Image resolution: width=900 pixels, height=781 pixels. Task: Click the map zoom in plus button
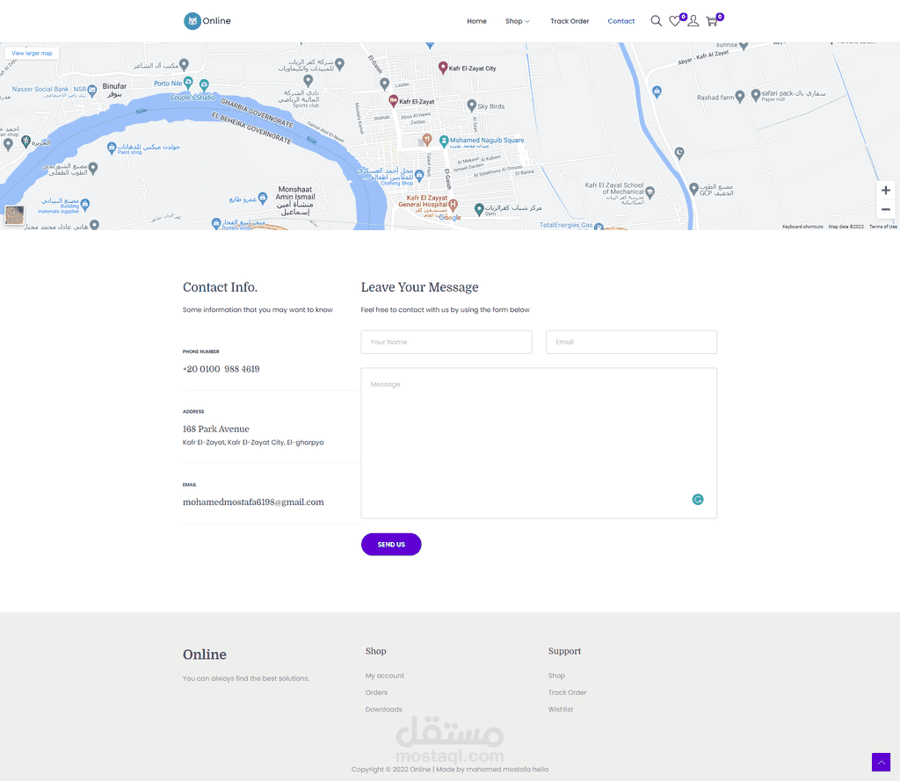(x=886, y=190)
